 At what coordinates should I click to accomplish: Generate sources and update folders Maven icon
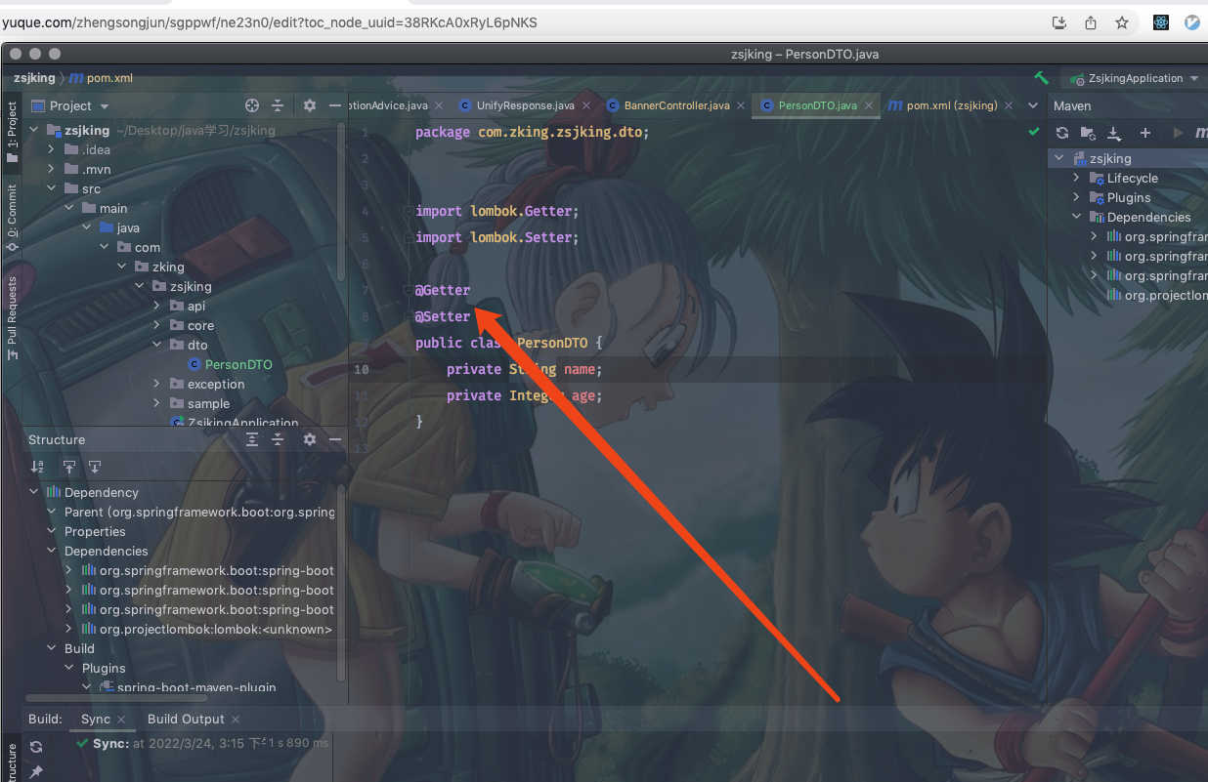point(1088,133)
